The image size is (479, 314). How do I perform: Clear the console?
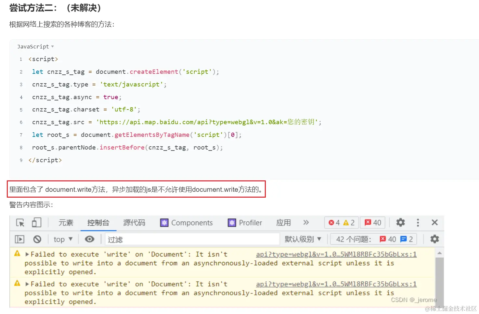point(37,240)
